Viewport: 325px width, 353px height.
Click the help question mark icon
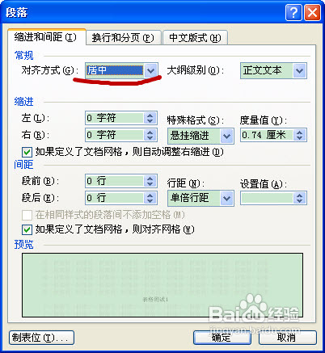tap(293, 12)
